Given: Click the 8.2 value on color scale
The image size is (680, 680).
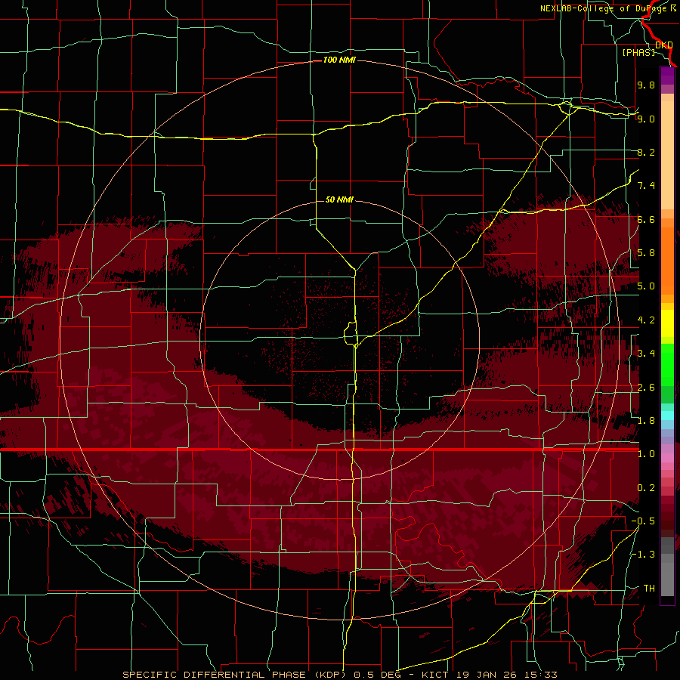Looking at the screenshot, I should tap(646, 152).
